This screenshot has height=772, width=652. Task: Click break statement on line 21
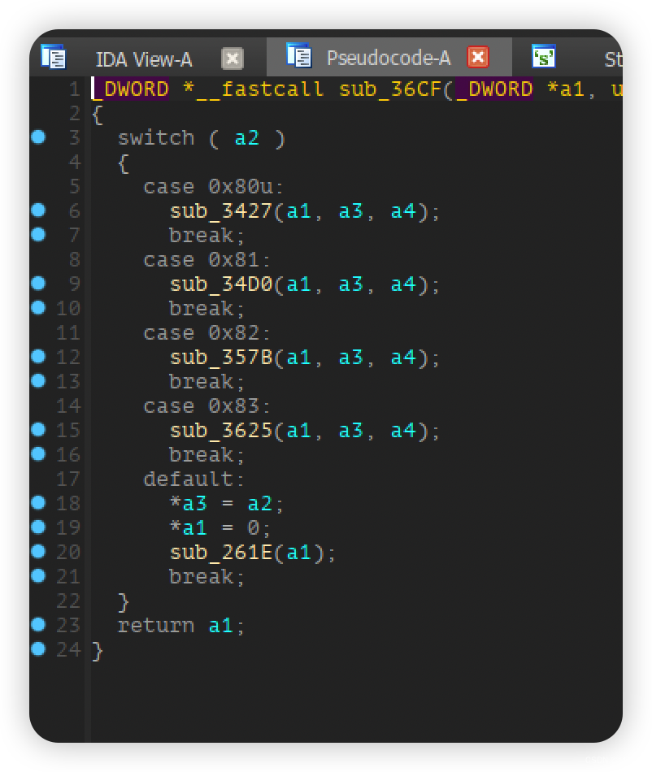click(x=206, y=577)
